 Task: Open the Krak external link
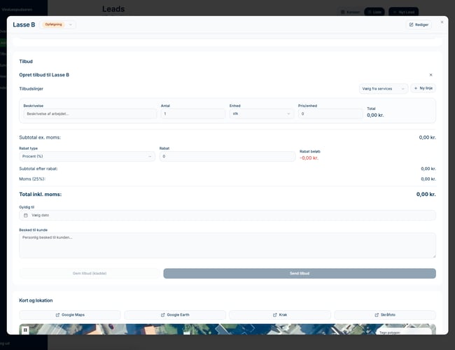point(279,315)
